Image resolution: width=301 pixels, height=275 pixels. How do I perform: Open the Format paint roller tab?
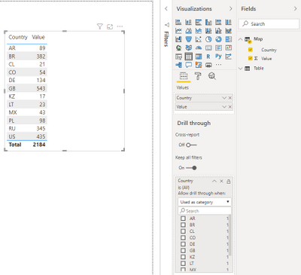coord(198,76)
